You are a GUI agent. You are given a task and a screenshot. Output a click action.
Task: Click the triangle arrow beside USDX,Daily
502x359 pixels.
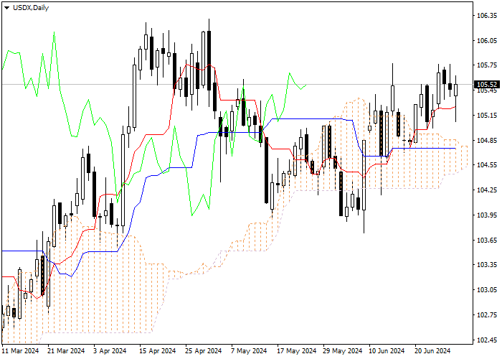[6, 8]
